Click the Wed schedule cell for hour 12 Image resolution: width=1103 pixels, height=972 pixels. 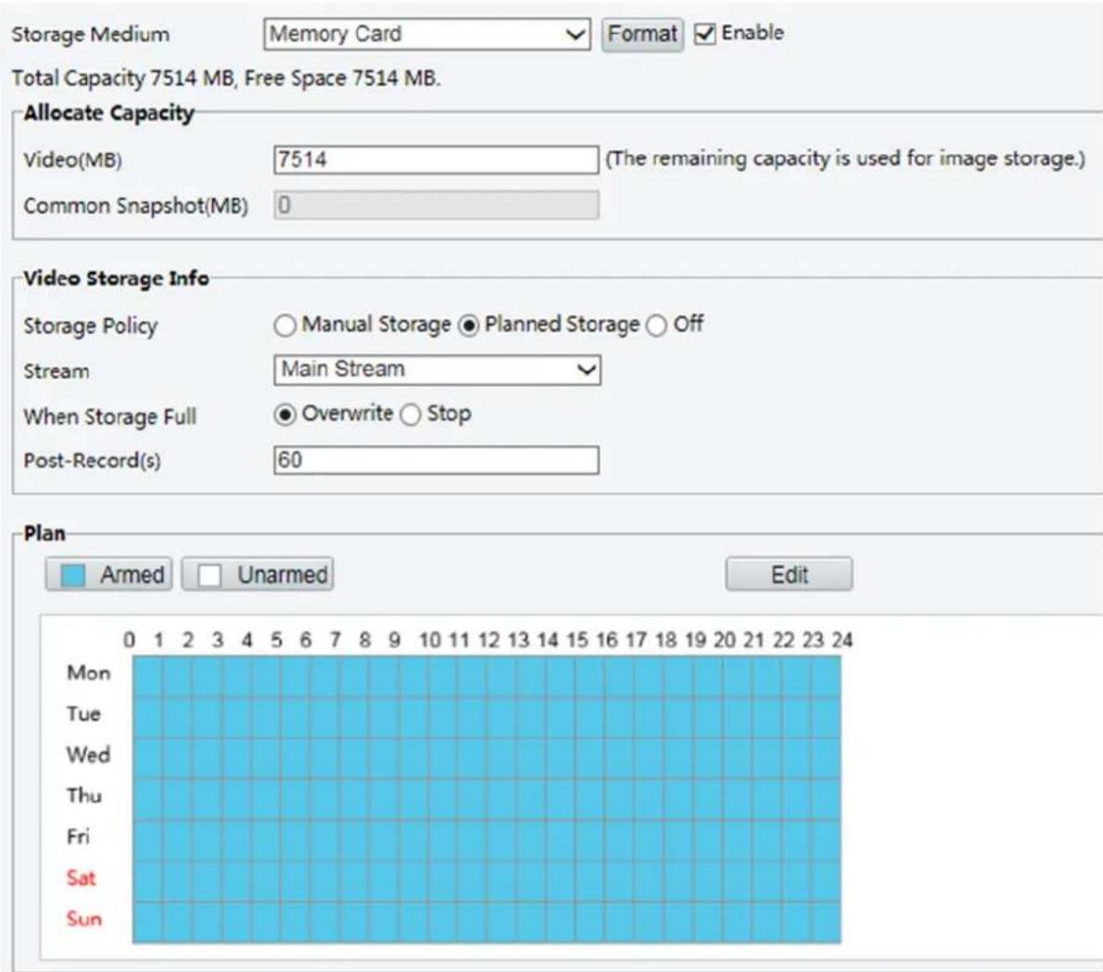tap(501, 758)
